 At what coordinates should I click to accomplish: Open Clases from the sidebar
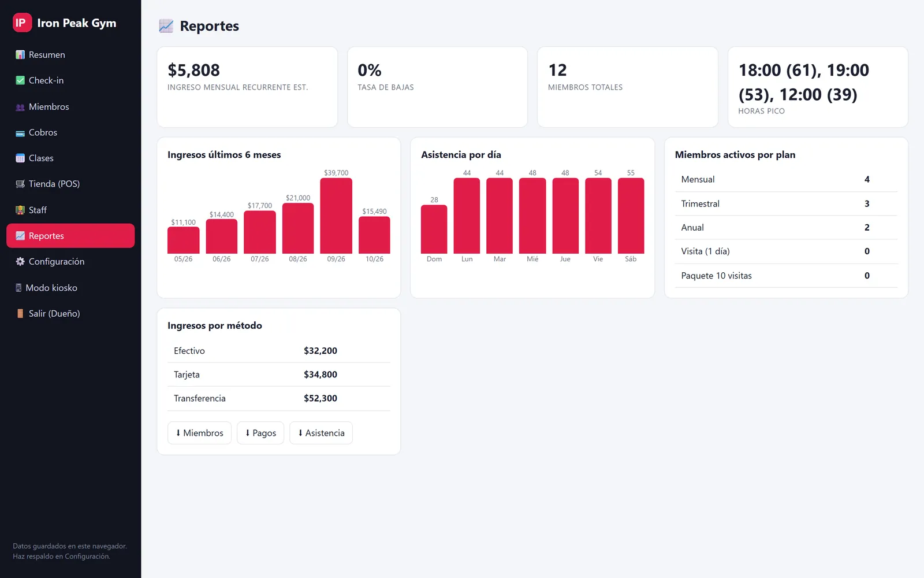click(x=70, y=158)
